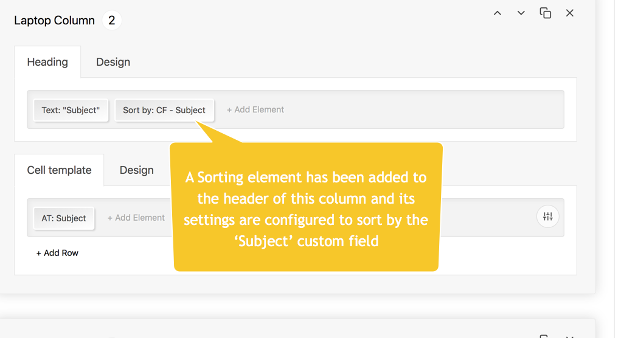Click the Laptop Column title
This screenshot has height=338, width=635.
(x=55, y=21)
